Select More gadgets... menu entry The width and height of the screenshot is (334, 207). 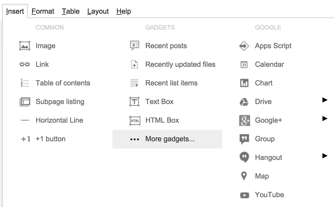(167, 139)
